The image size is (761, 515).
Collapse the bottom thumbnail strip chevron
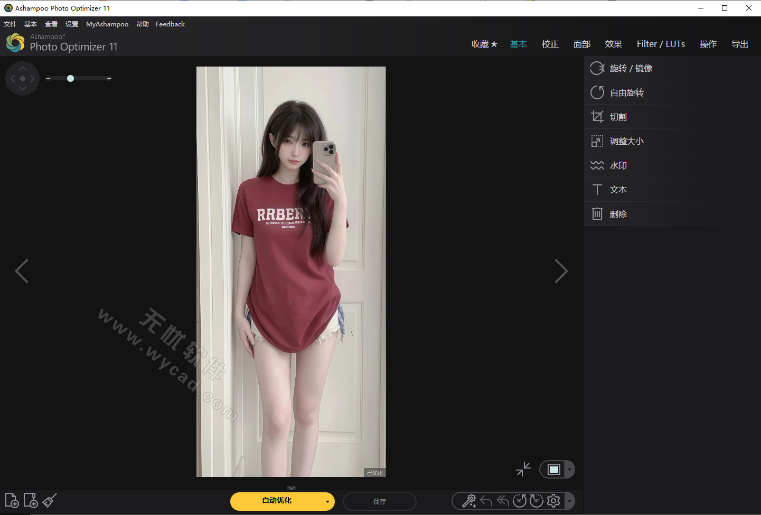pos(291,488)
